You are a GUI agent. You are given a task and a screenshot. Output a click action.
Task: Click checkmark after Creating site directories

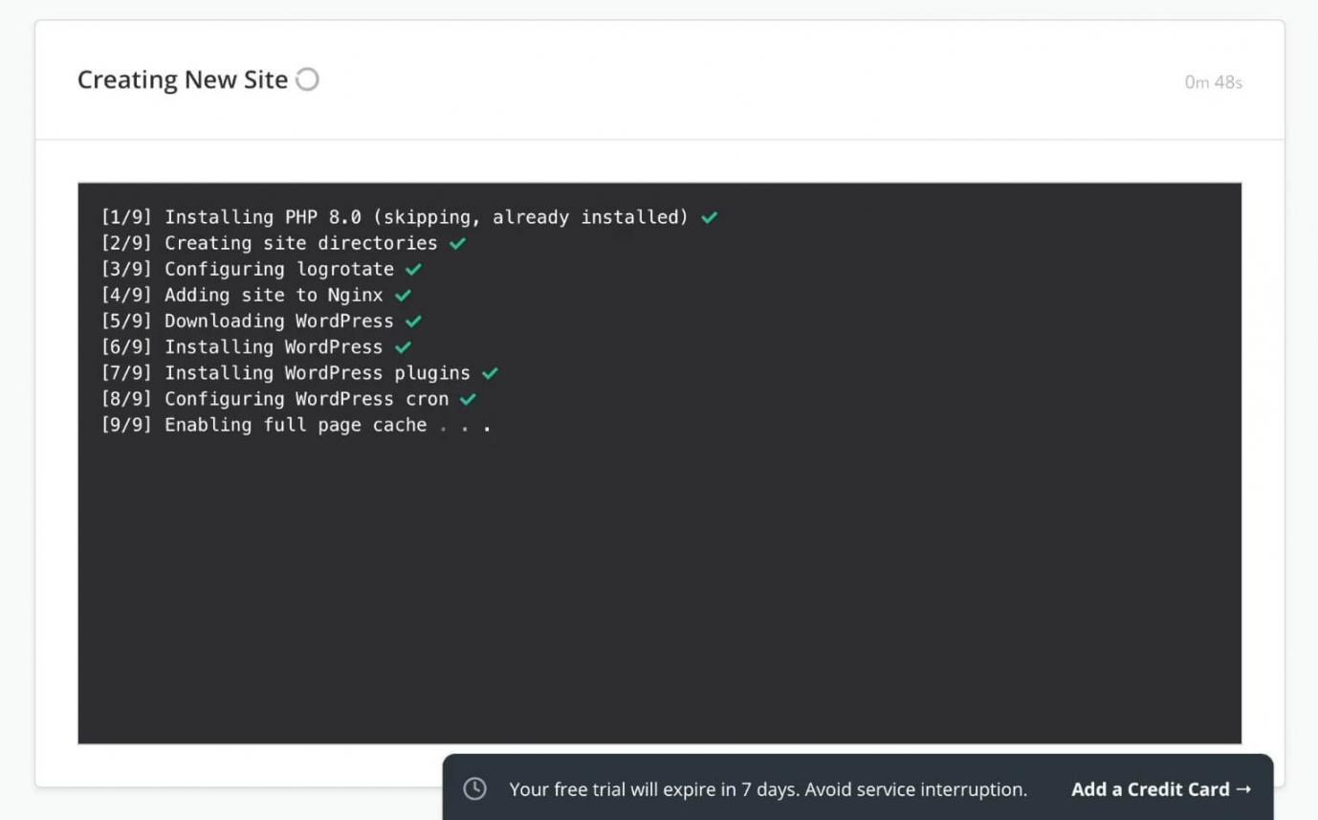tap(457, 244)
